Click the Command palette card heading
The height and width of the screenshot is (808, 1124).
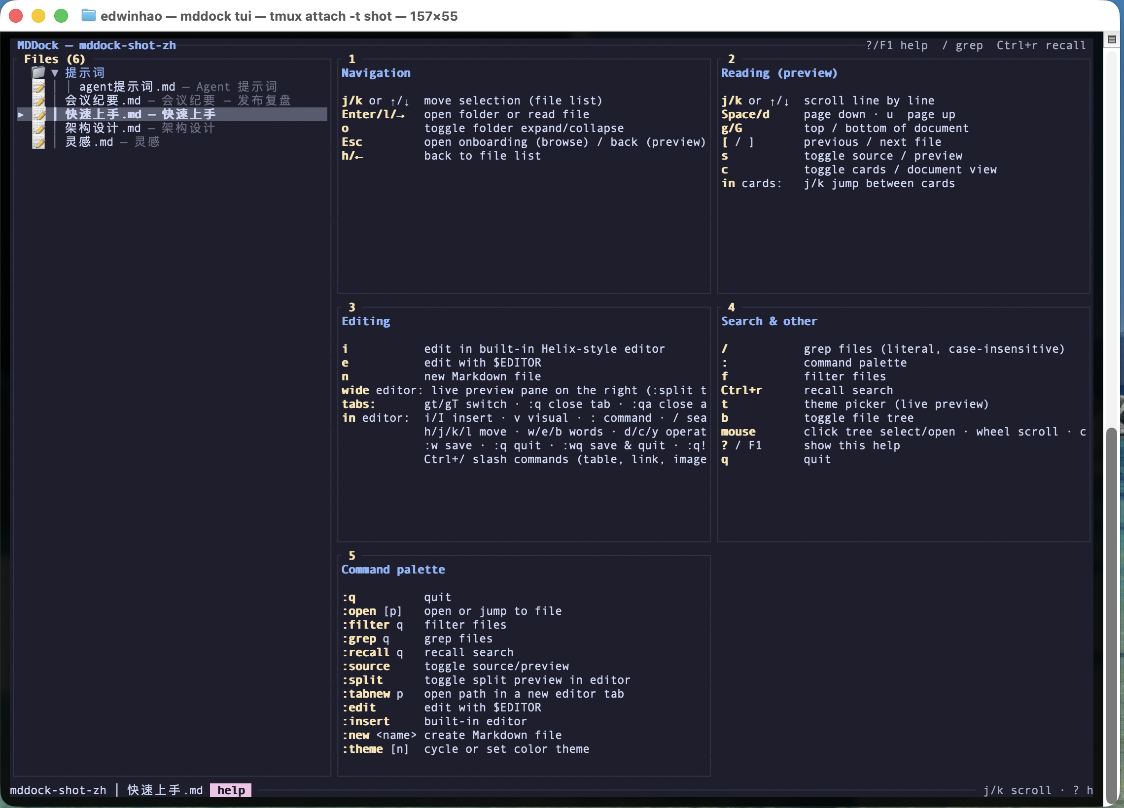tap(393, 569)
